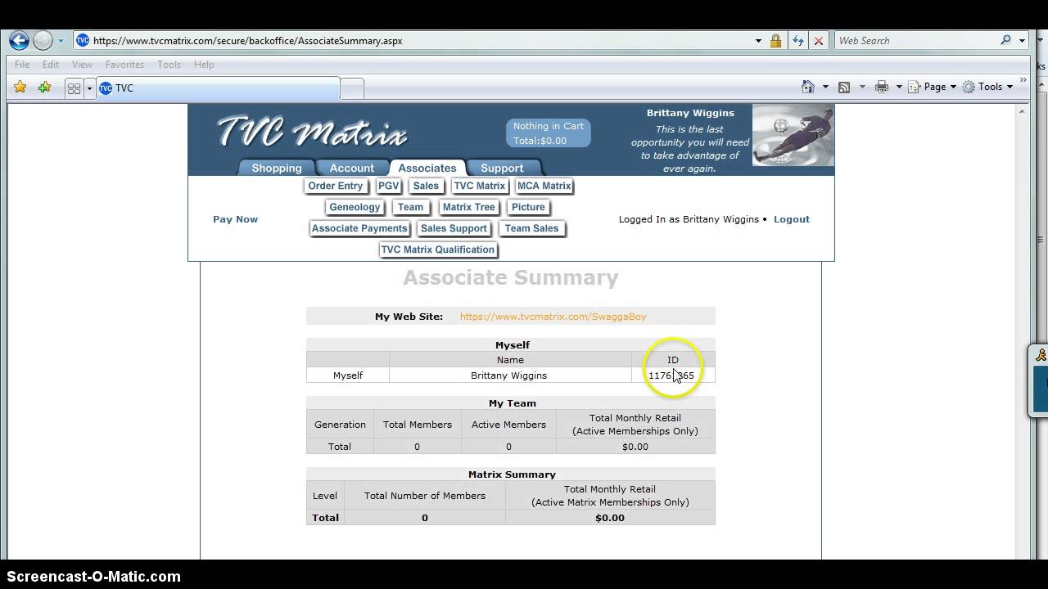Click the Sales button
Viewport: 1048px width, 589px height.
pyautogui.click(x=426, y=186)
